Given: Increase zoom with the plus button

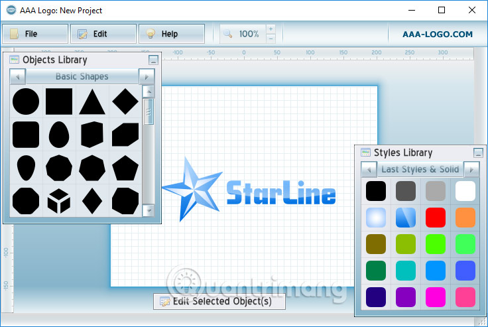Looking at the screenshot, I should tap(271, 29).
